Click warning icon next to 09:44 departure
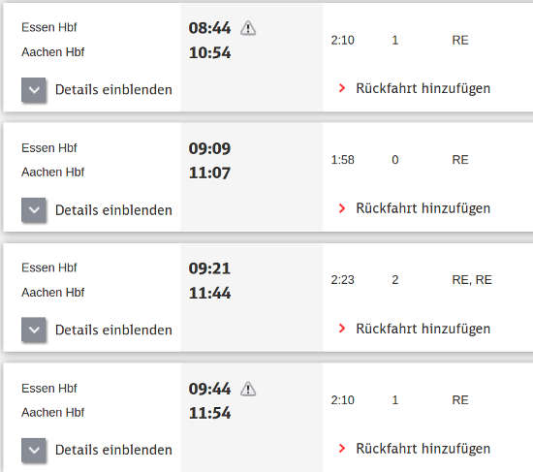This screenshot has height=472, width=533. [x=248, y=389]
